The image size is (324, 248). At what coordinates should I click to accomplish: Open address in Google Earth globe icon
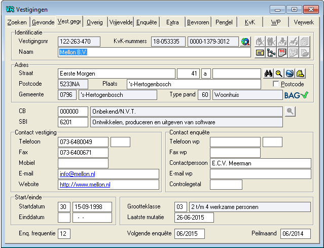(x=290, y=74)
